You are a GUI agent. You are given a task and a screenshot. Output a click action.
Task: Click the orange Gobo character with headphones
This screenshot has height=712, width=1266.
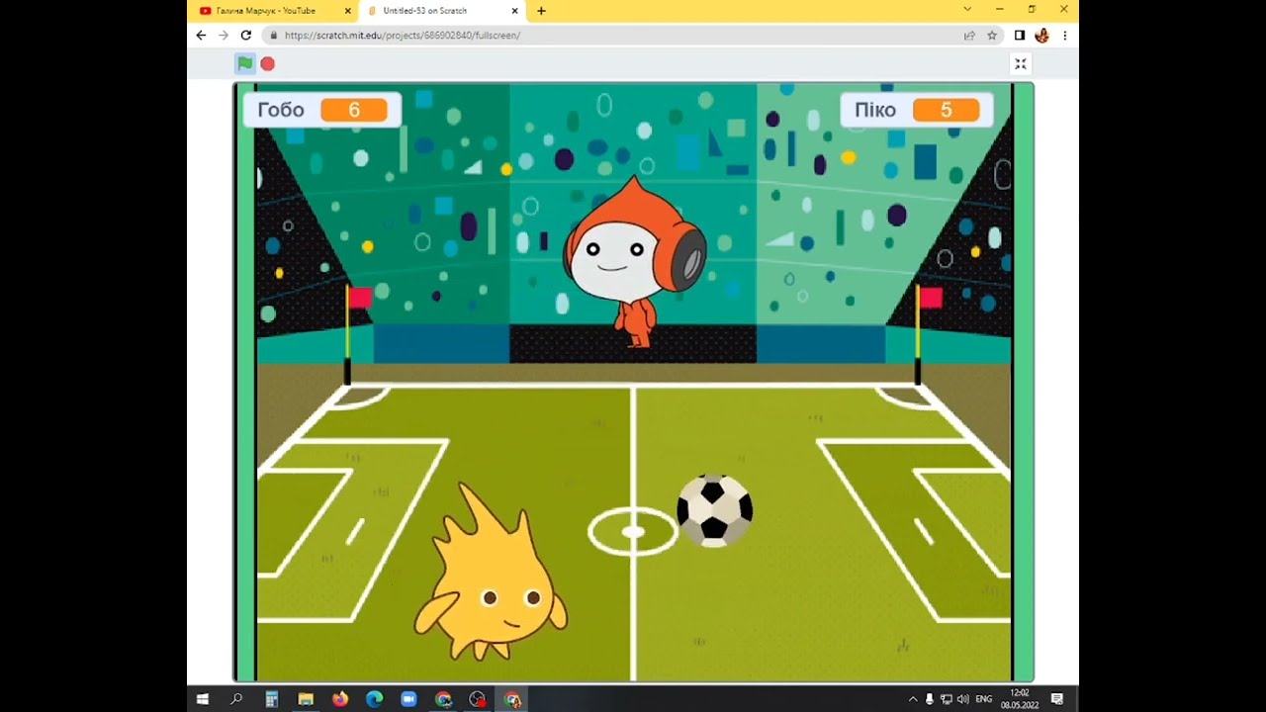tap(634, 261)
